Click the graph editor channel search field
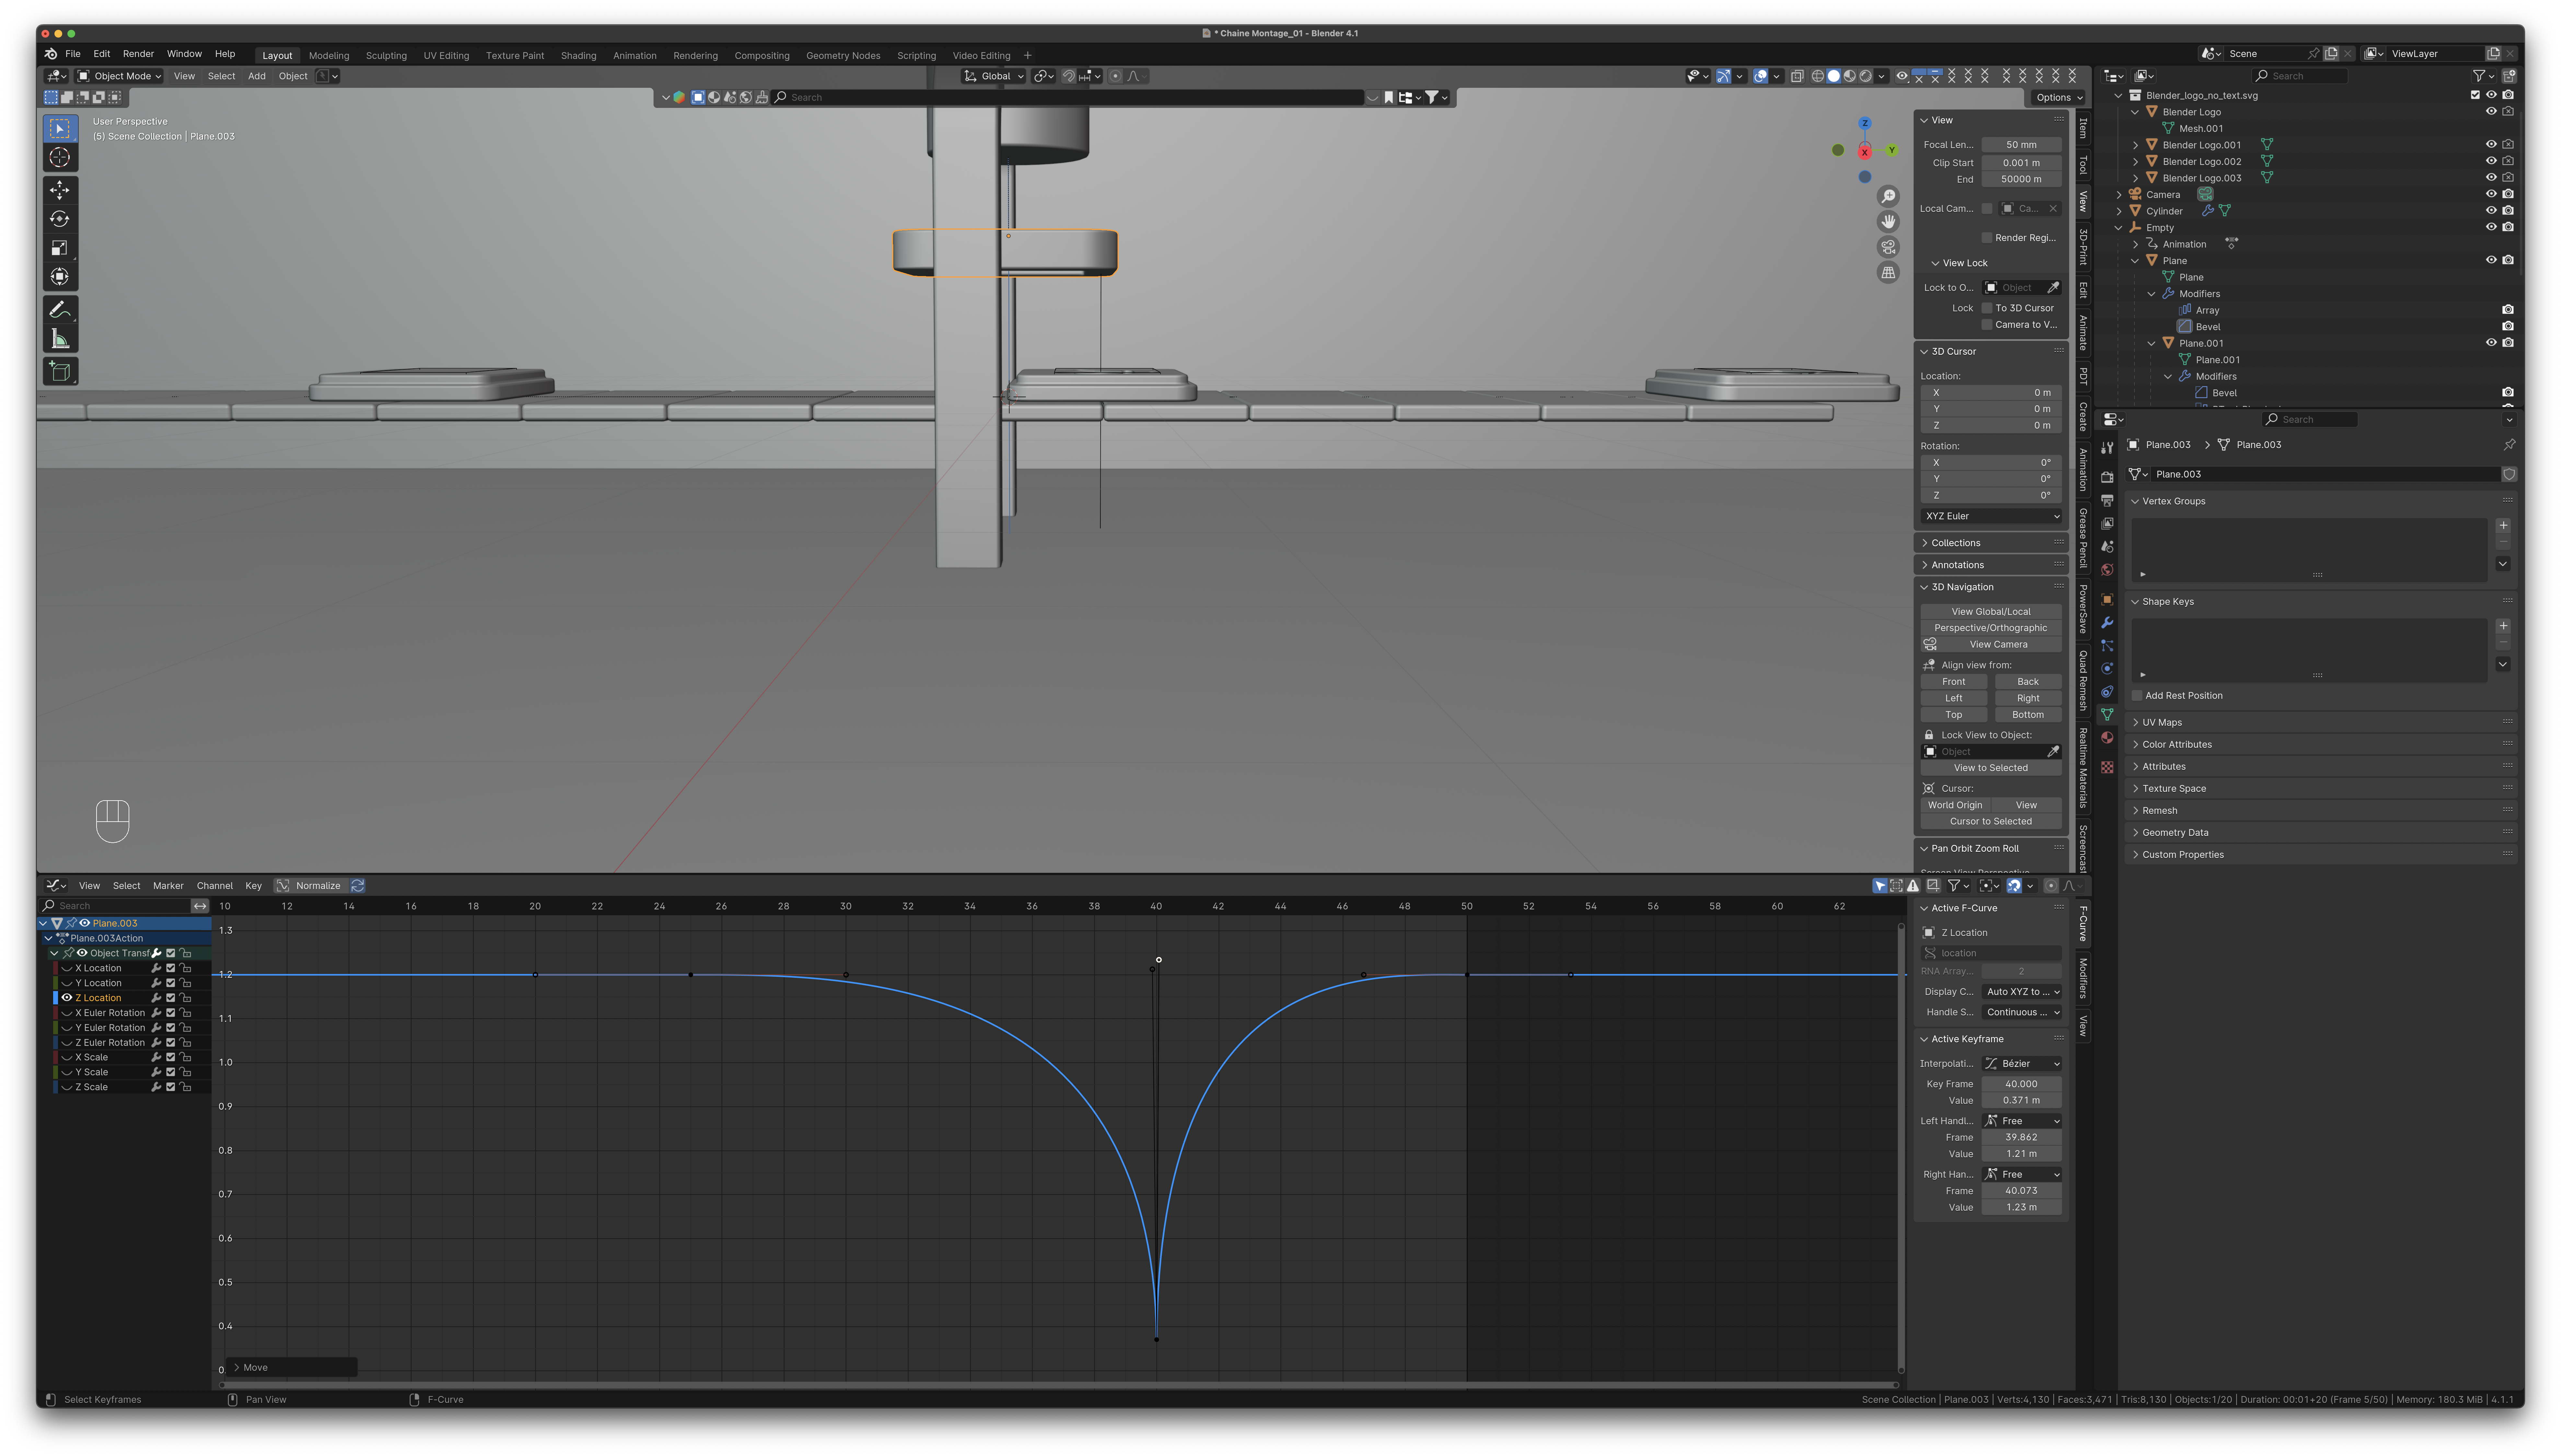 (x=115, y=906)
